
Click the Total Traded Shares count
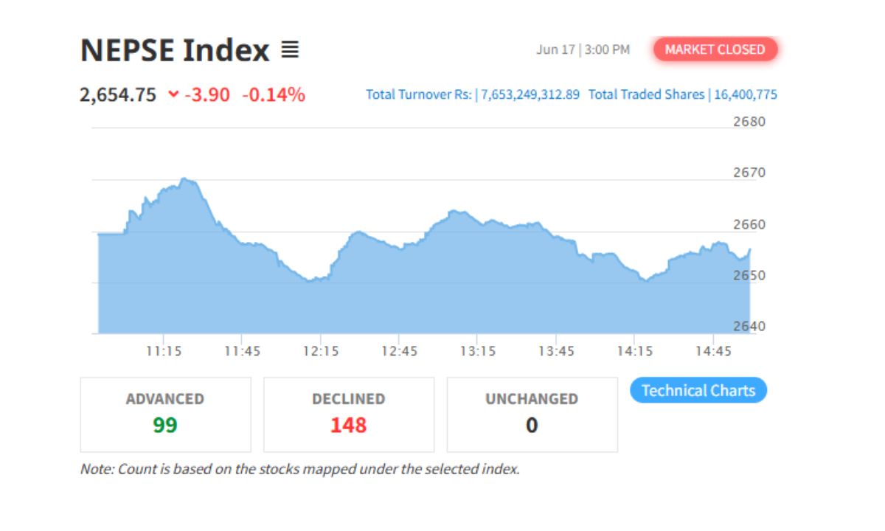point(744,94)
